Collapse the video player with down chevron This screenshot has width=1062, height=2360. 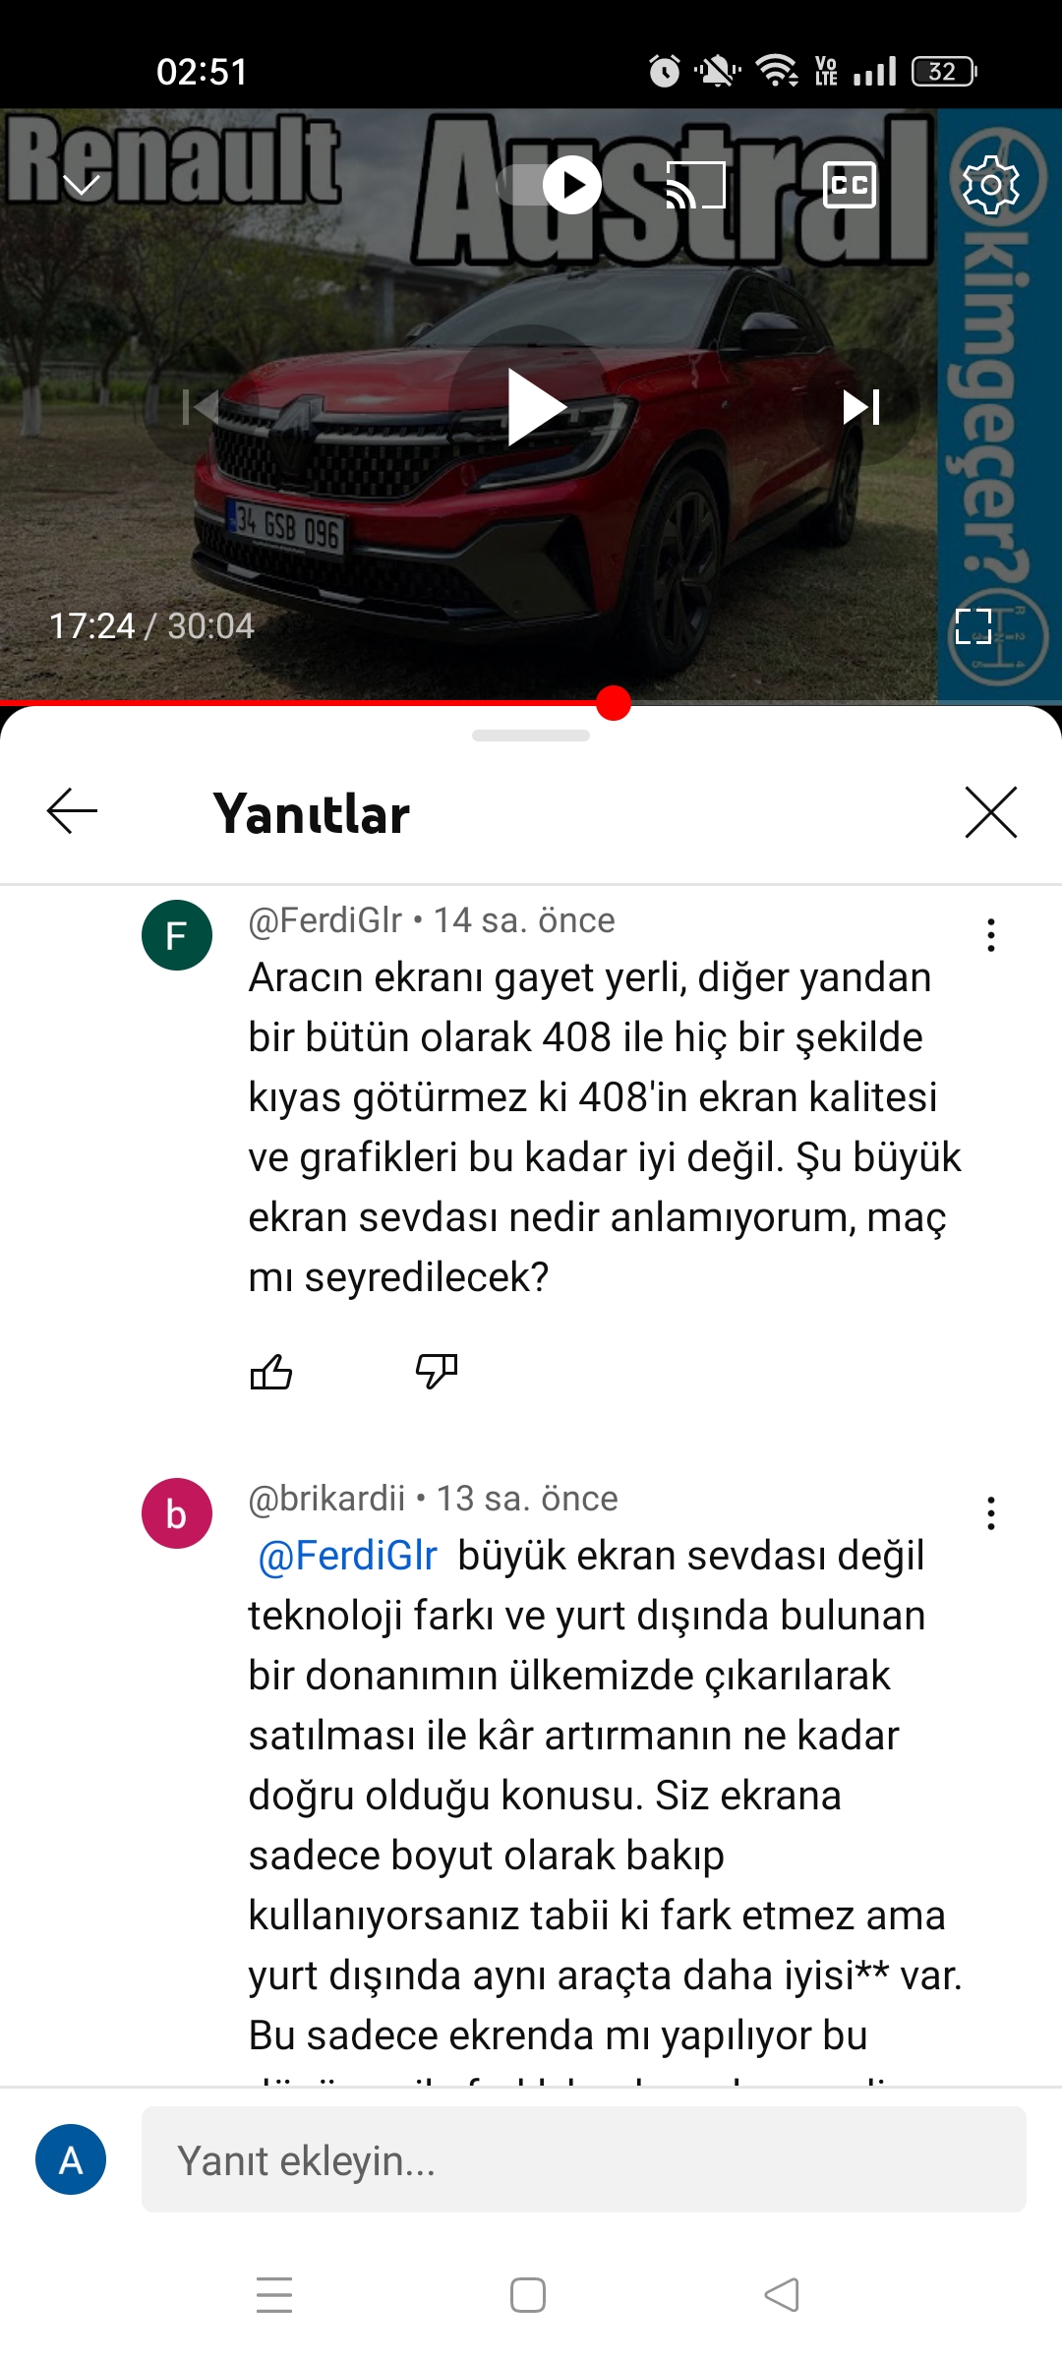click(82, 185)
